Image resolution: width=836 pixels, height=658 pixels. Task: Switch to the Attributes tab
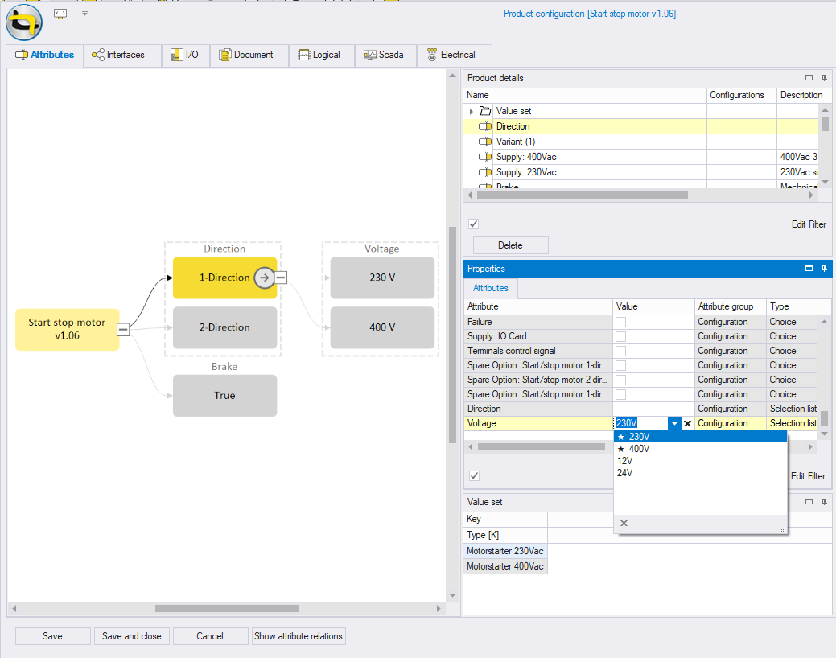coord(45,55)
